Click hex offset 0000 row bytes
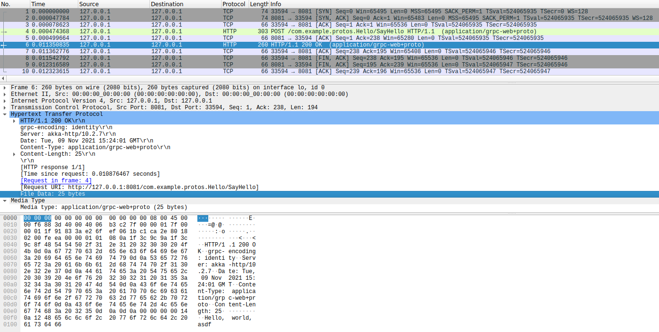 coord(106,218)
